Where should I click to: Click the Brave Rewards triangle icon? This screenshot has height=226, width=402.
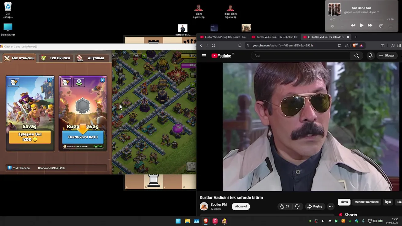[x=361, y=46]
